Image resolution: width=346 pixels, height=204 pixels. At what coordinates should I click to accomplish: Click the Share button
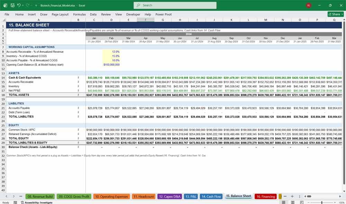[336, 14]
